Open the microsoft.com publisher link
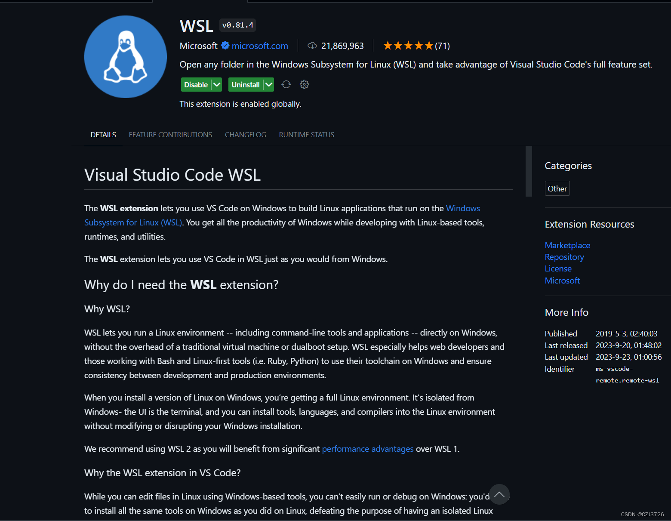 260,46
